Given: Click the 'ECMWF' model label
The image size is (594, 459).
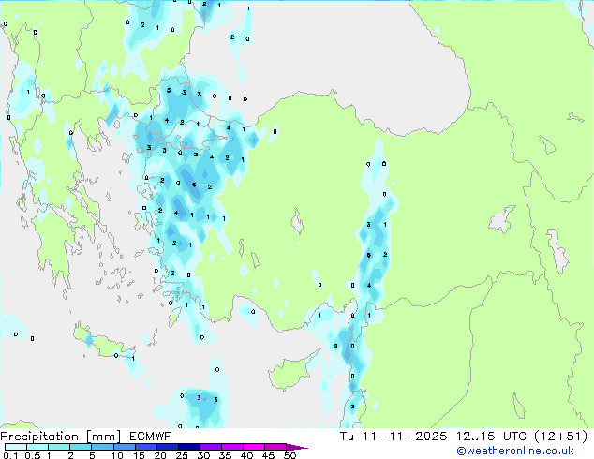Looking at the screenshot, I should 151,437.
